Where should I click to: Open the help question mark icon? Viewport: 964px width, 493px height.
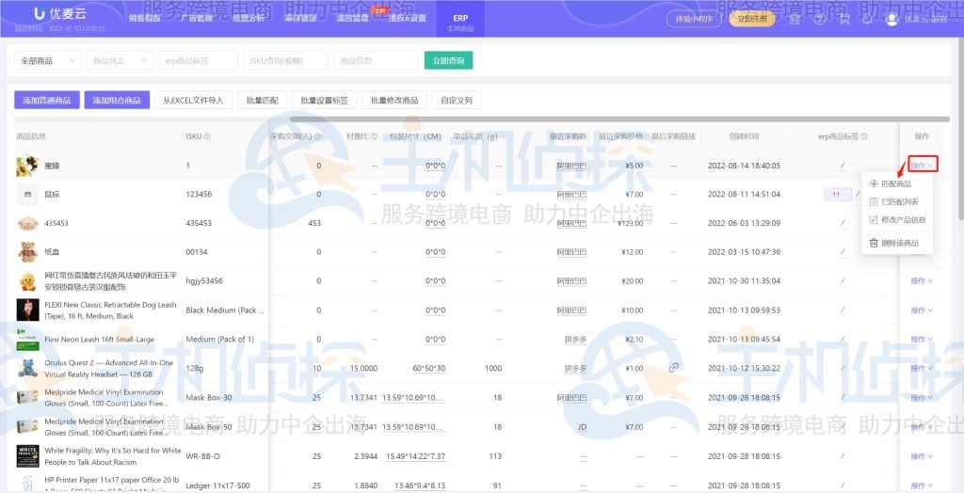pos(819,19)
